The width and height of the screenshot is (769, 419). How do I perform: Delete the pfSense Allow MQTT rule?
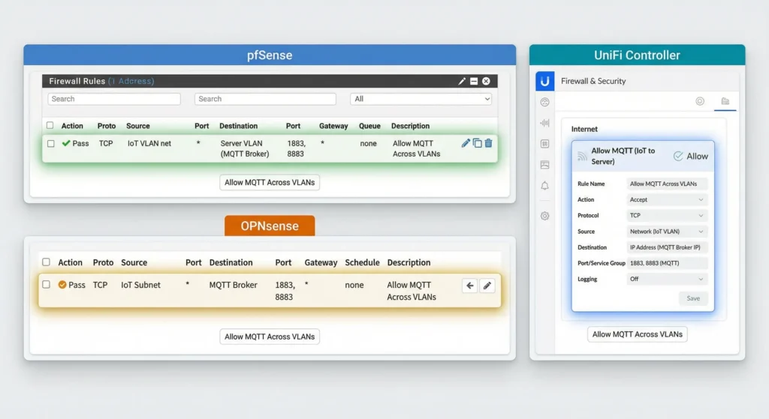tap(488, 143)
